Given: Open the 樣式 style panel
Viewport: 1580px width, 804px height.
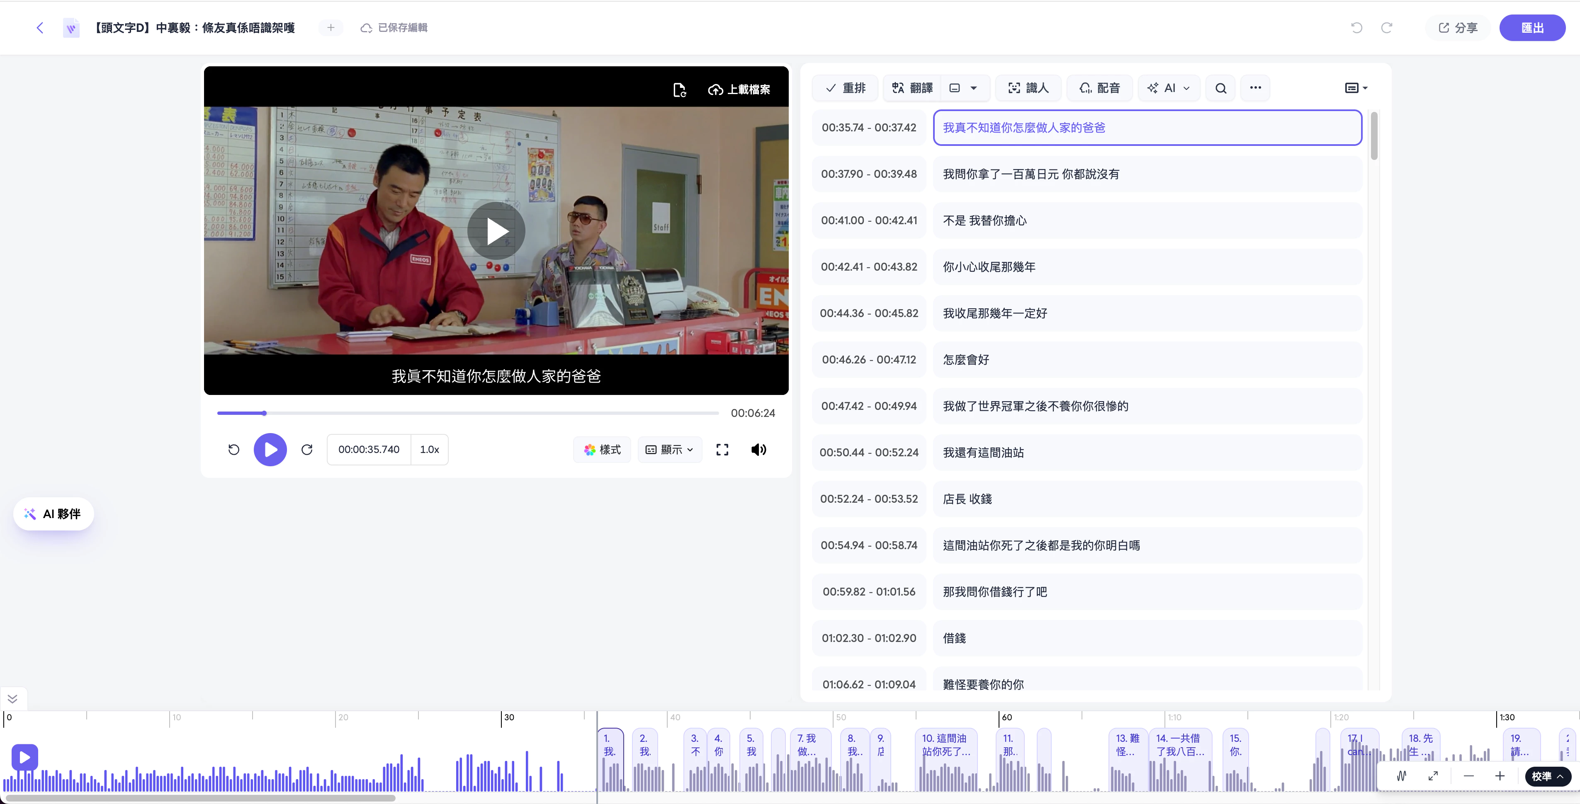Looking at the screenshot, I should click(x=602, y=450).
